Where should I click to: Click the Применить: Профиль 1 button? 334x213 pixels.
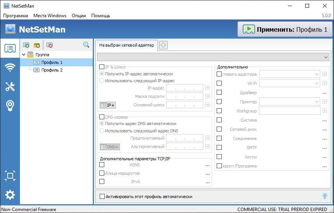[x=285, y=29]
